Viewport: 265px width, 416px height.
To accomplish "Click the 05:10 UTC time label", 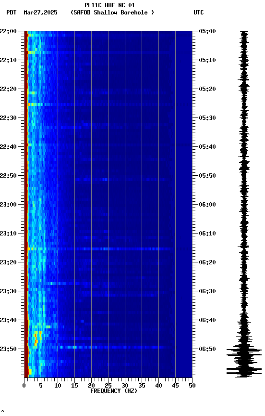I will pyautogui.click(x=207, y=60).
